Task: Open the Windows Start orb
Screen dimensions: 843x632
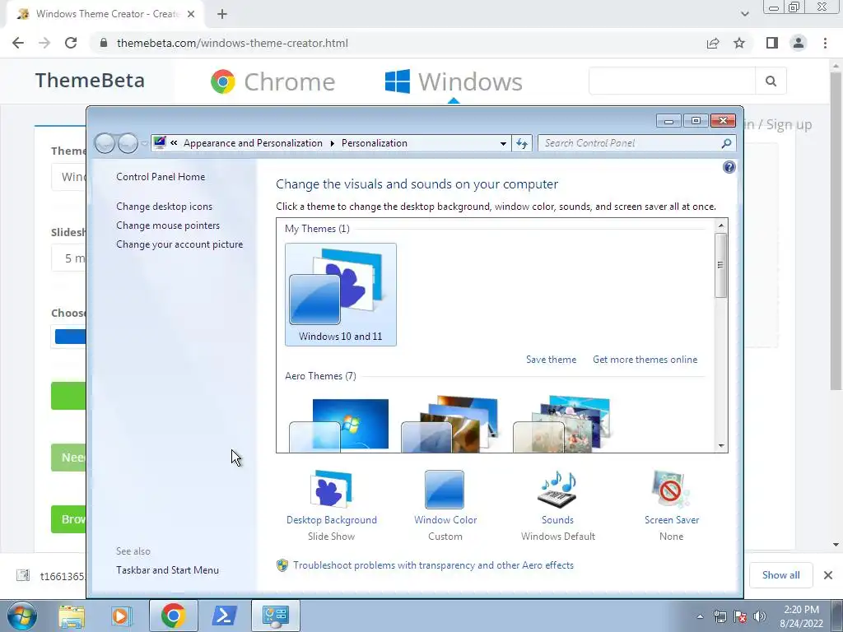Action: (x=22, y=616)
